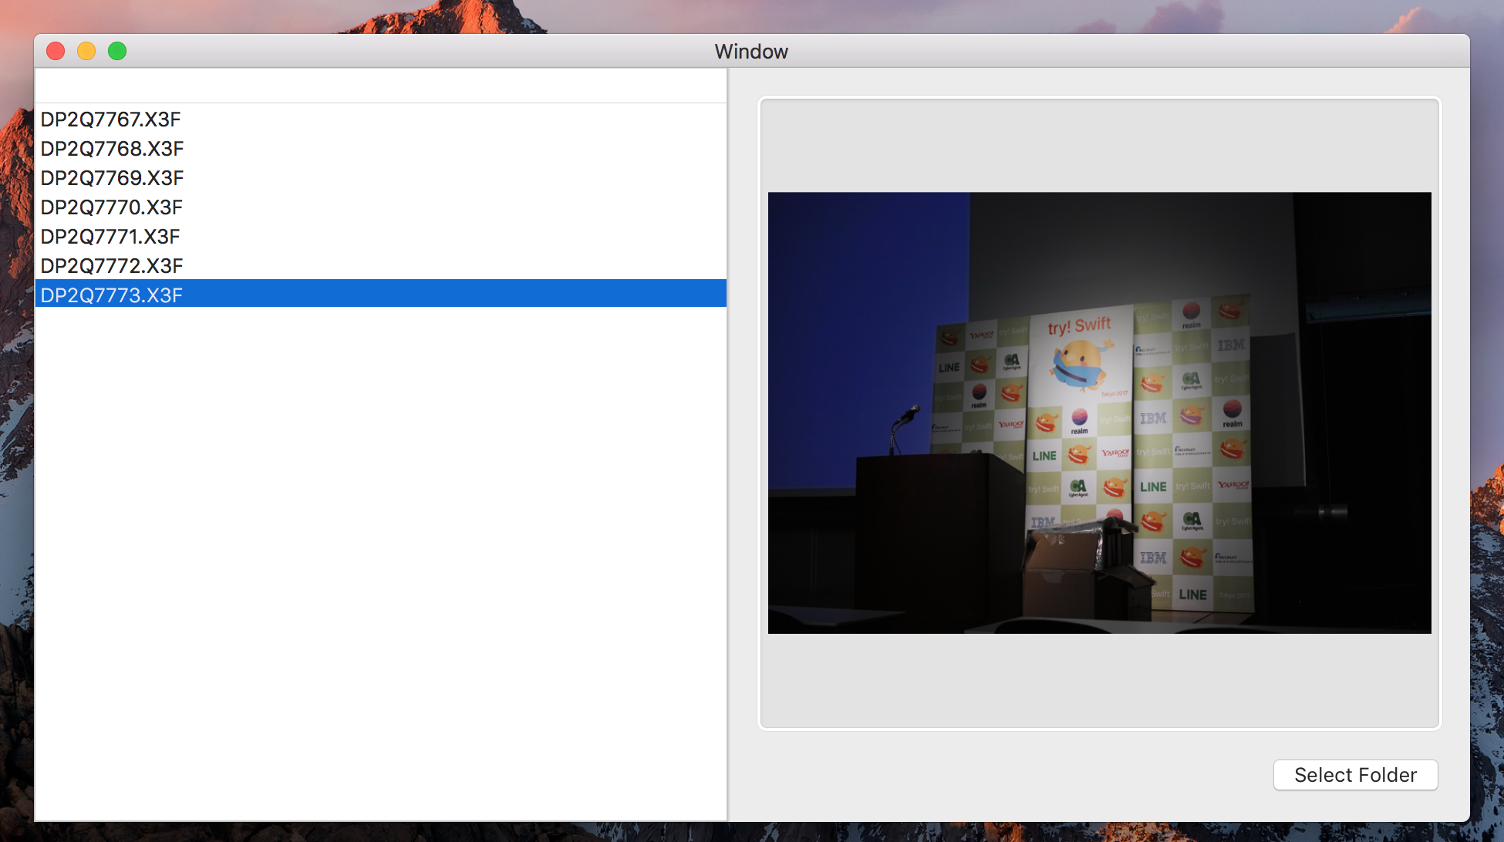The height and width of the screenshot is (842, 1504).
Task: Pick DP2Q7770.X3F from the file list
Action: tap(111, 207)
